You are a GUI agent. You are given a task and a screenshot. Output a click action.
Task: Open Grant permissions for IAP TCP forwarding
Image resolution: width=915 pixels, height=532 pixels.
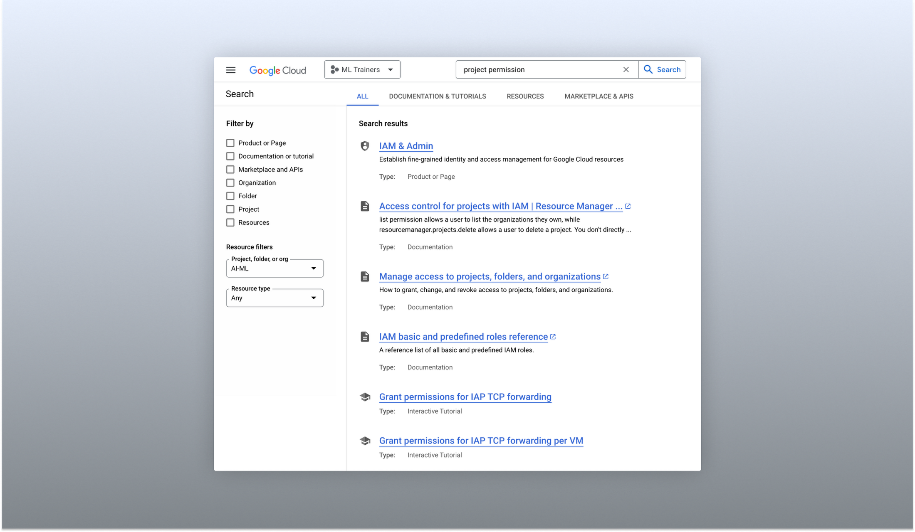pyautogui.click(x=465, y=397)
